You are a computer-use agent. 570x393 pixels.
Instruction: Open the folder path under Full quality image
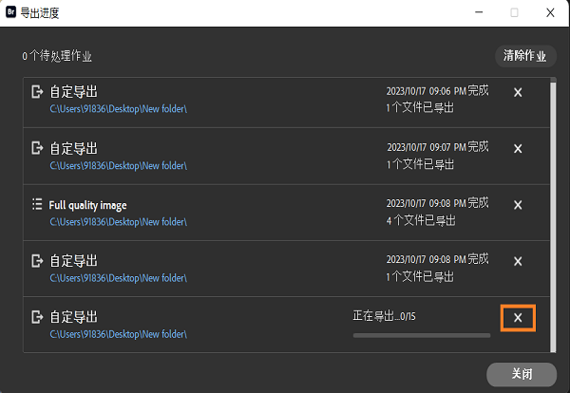point(118,220)
